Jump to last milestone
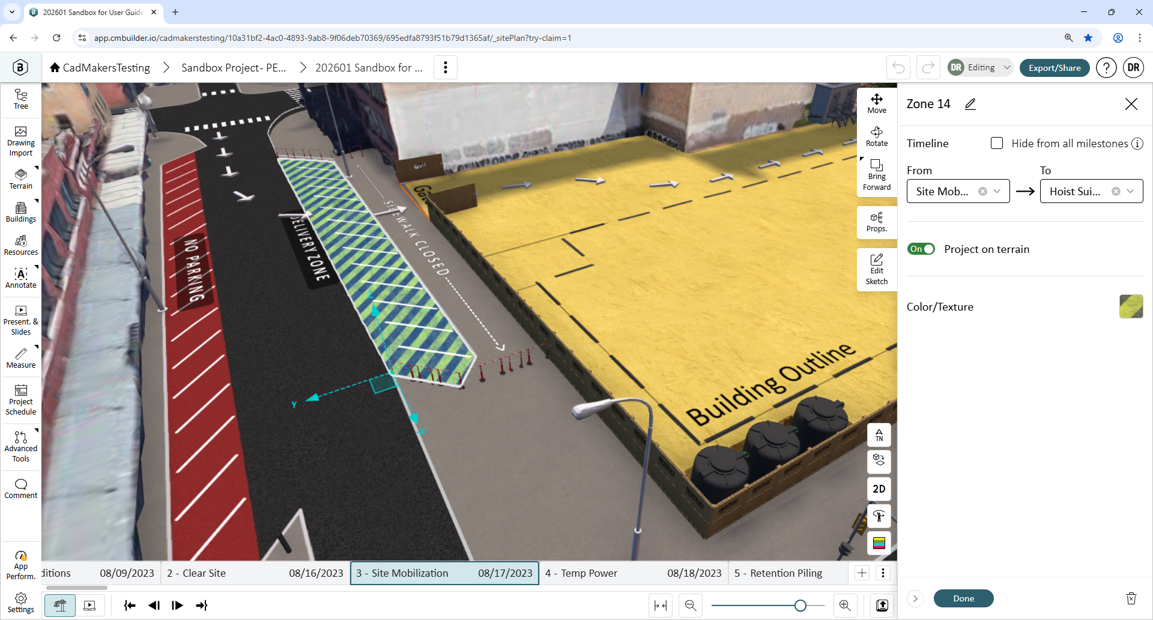Viewport: 1153px width, 620px height. [x=201, y=606]
